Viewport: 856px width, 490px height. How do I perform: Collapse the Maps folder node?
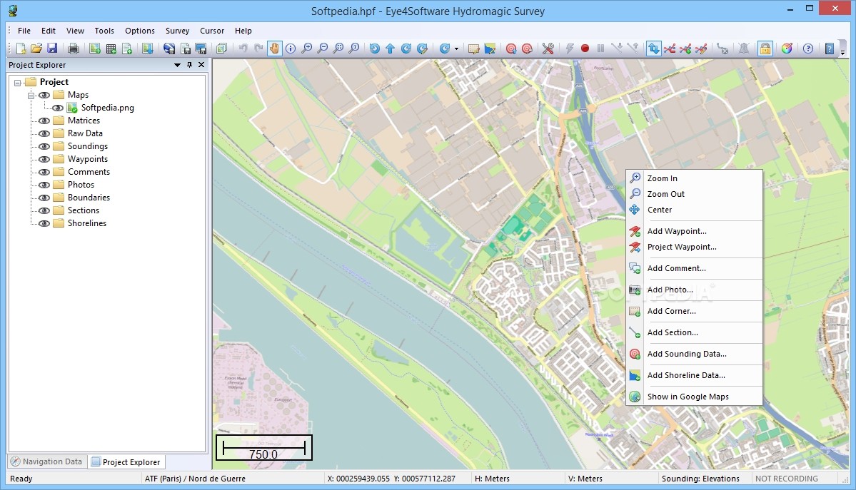coord(31,96)
